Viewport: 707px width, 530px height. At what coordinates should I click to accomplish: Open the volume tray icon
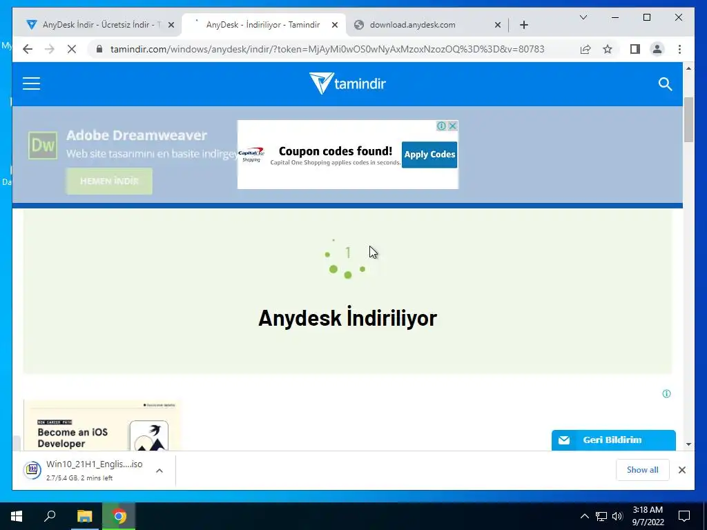tap(617, 516)
